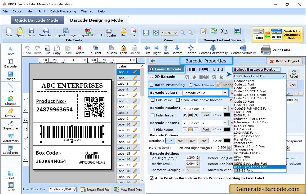Export label as PDF
Image resolution: width=306 pixels, height=194 pixels.
[88, 32]
